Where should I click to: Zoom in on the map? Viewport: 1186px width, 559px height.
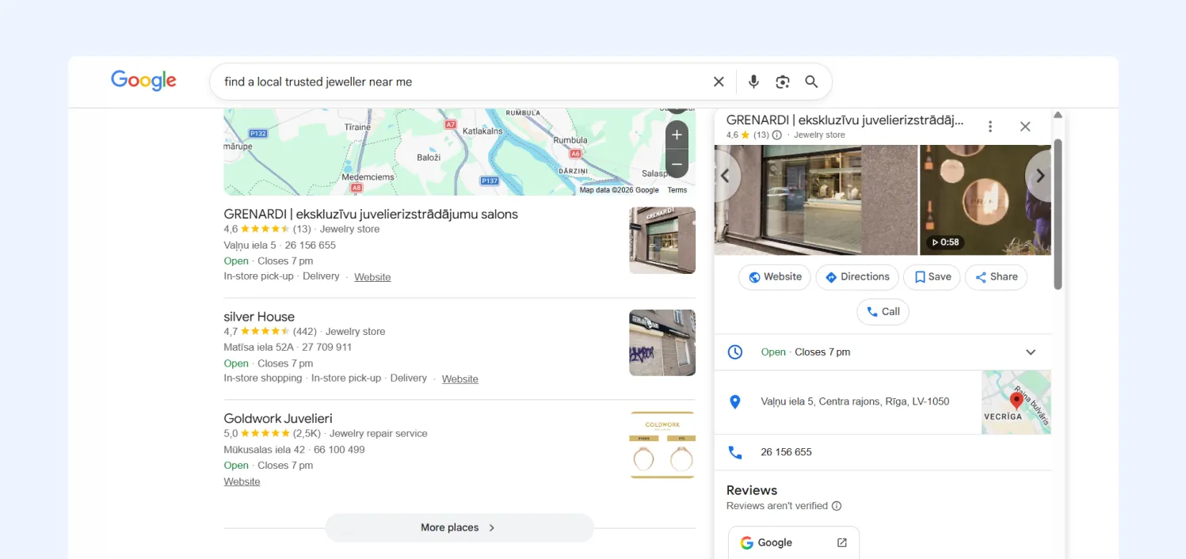[677, 135]
